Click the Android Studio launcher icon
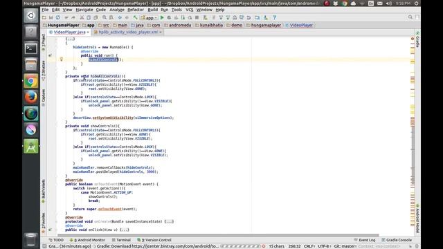443x249 pixels. 30,147
